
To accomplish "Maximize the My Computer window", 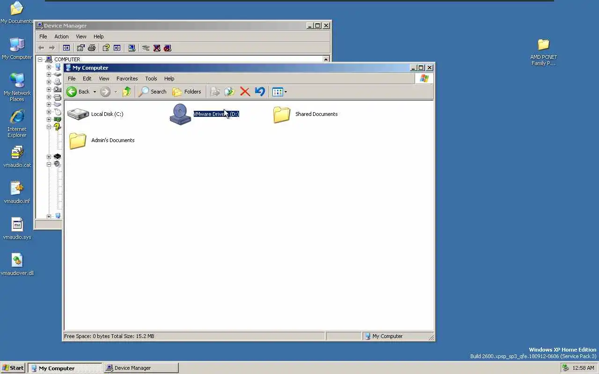I will click(421, 68).
